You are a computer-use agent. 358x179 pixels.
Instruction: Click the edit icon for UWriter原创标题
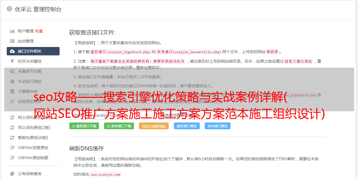(x=12, y=158)
